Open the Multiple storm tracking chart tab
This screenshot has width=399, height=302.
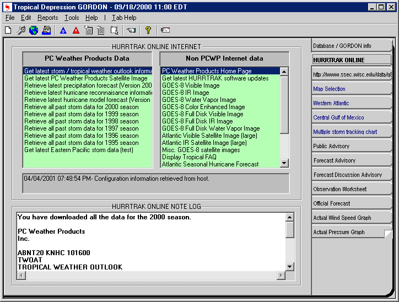tap(352, 132)
